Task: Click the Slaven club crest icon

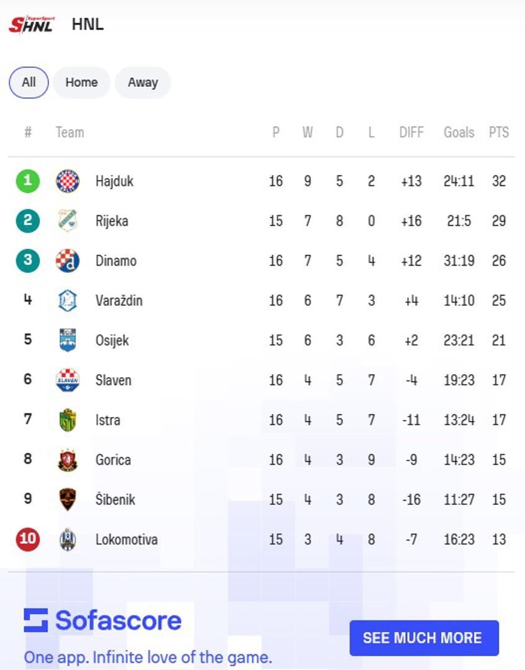Action: (x=68, y=380)
